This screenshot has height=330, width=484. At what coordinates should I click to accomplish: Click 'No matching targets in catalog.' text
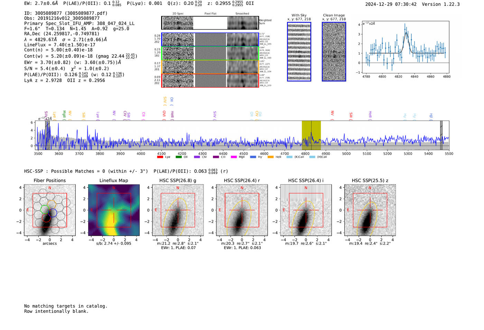[x=66, y=306]
